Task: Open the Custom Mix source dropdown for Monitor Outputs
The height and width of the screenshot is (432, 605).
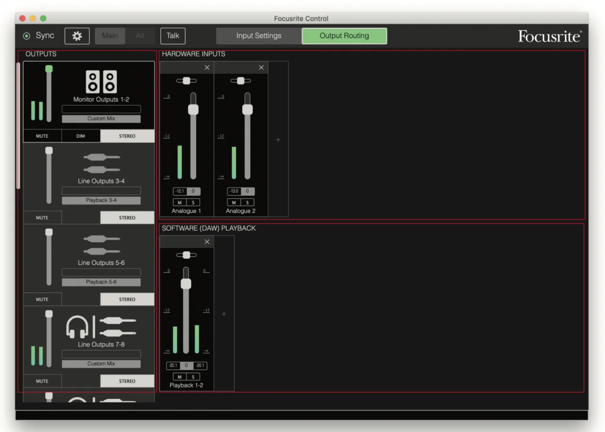Action: pos(101,119)
